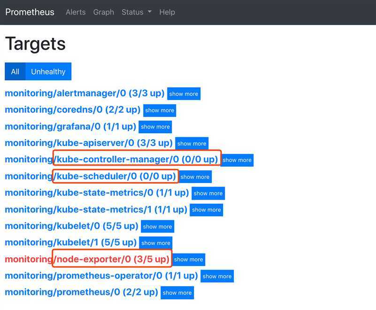Show more for coredns/0
Viewport: 376px width, 310px height.
(x=160, y=110)
